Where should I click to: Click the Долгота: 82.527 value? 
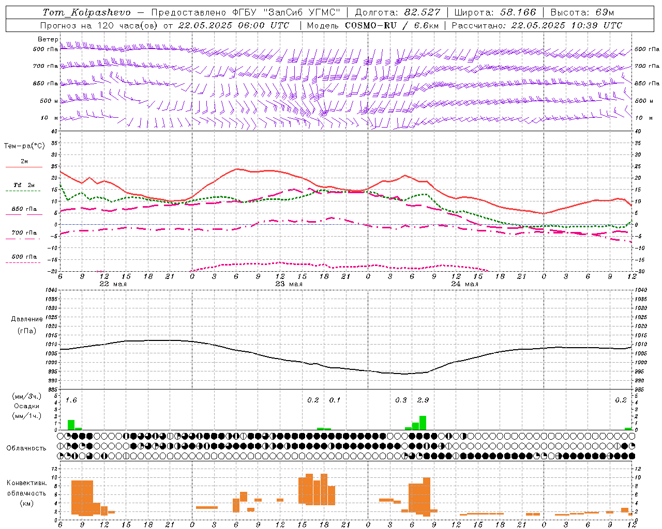pos(398,12)
